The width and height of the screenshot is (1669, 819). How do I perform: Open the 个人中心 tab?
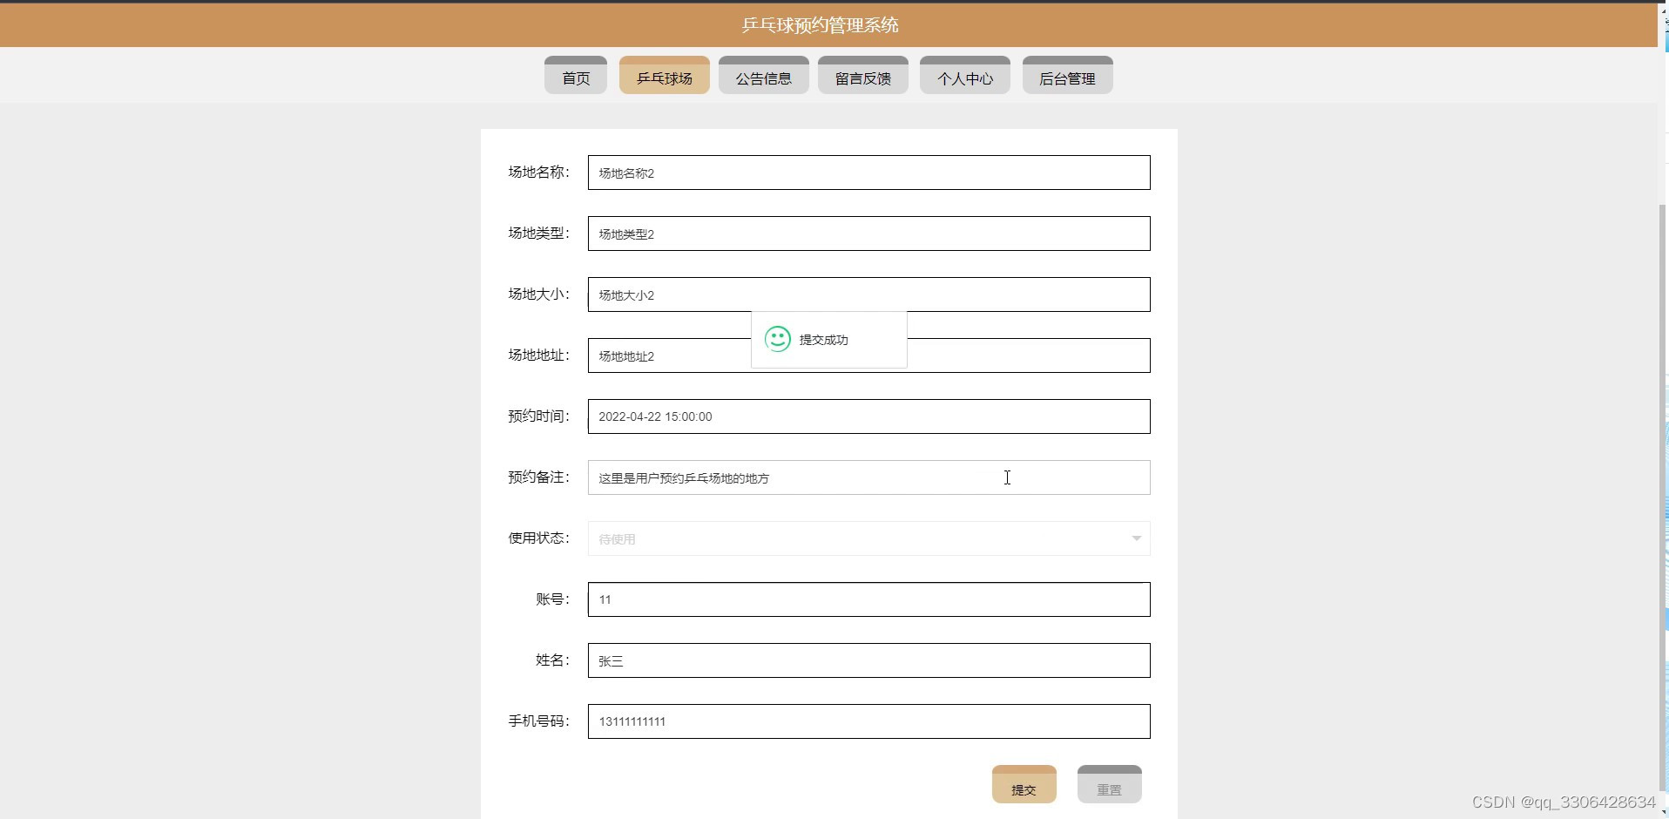click(x=965, y=76)
